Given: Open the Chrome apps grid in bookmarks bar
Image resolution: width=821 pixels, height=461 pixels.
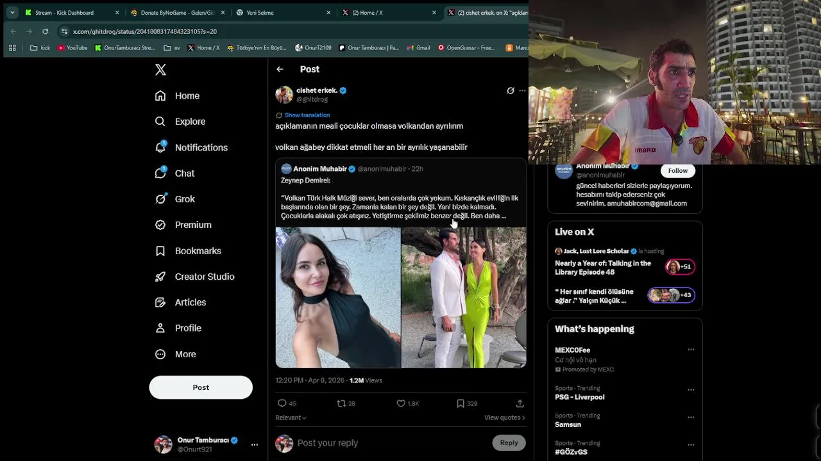Looking at the screenshot, I should (12, 47).
